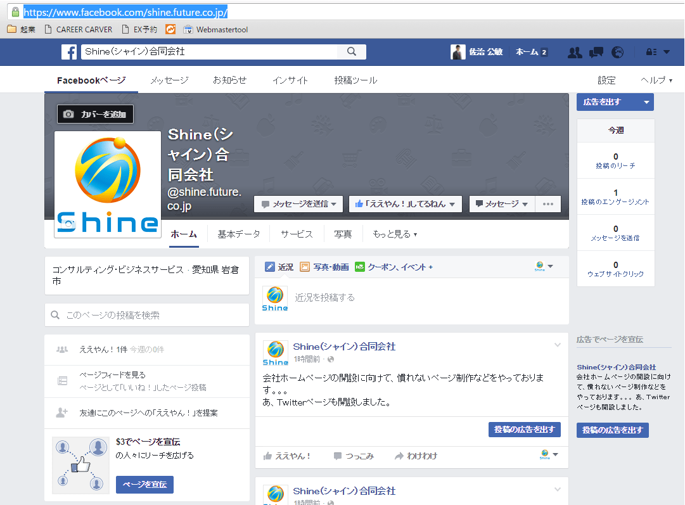Click the first post's Shine avatar
The width and height of the screenshot is (685, 505).
[275, 353]
